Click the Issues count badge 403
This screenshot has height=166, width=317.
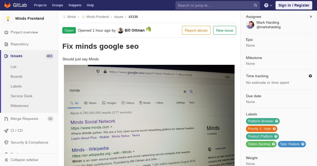click(x=49, y=56)
